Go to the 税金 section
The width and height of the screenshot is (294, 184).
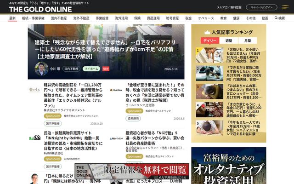(x=188, y=18)
